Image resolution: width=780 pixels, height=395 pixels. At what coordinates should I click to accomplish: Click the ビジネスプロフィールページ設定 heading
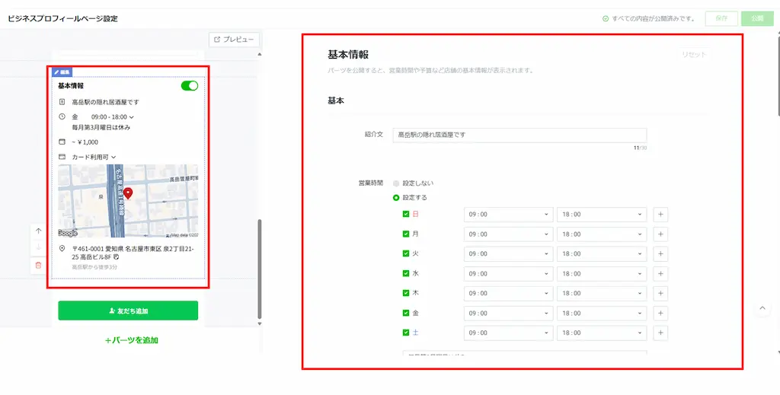(62, 19)
